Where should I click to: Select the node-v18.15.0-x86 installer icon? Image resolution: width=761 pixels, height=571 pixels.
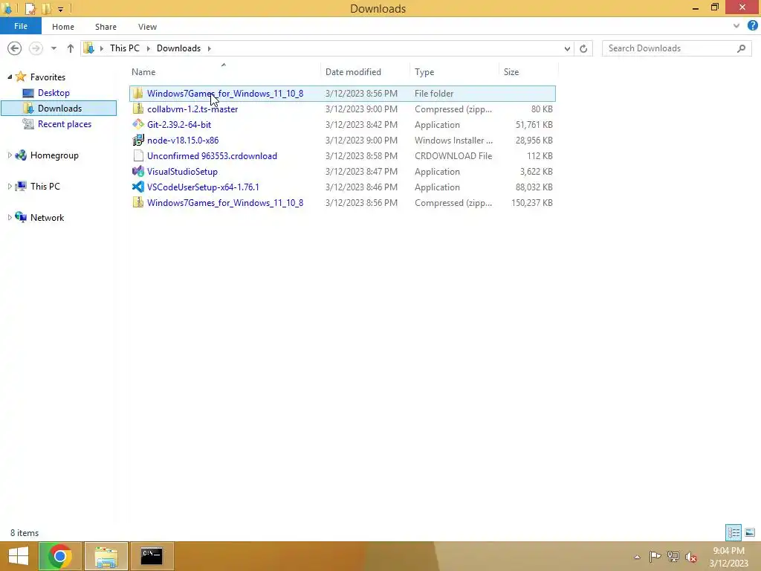pos(137,140)
